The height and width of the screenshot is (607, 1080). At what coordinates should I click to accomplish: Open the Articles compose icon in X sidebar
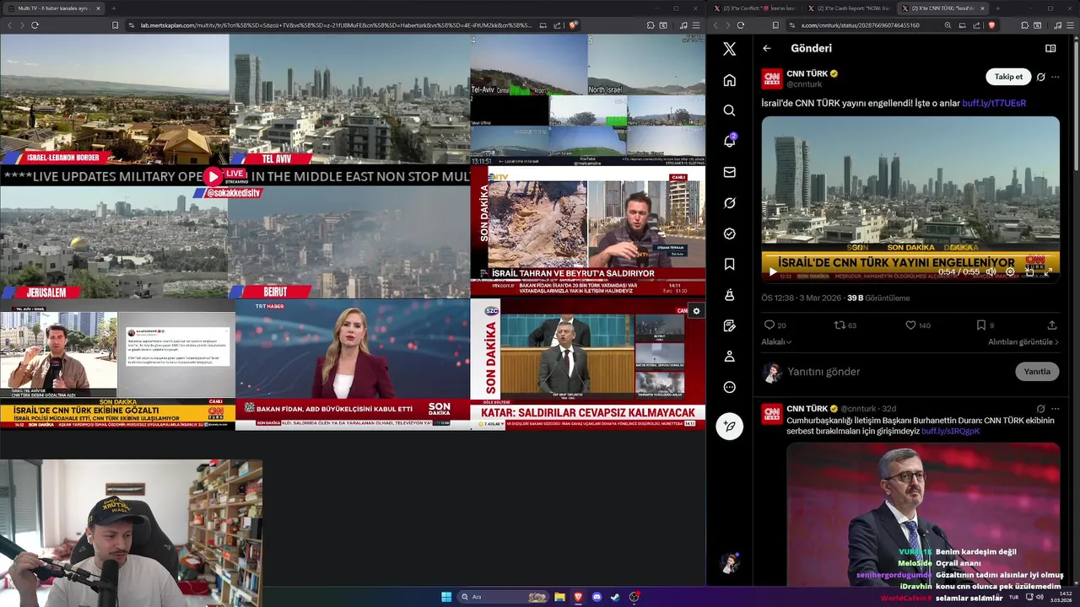point(730,325)
